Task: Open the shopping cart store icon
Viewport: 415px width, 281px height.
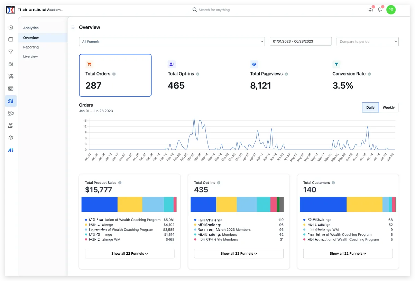Action: pos(11,76)
